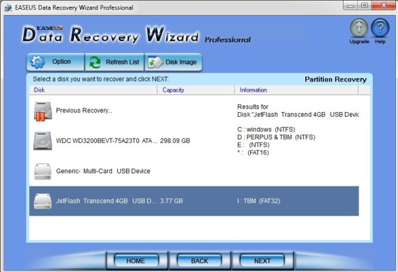Select the Previous Recovery drive icon
This screenshot has width=398, height=272.
coord(43,112)
